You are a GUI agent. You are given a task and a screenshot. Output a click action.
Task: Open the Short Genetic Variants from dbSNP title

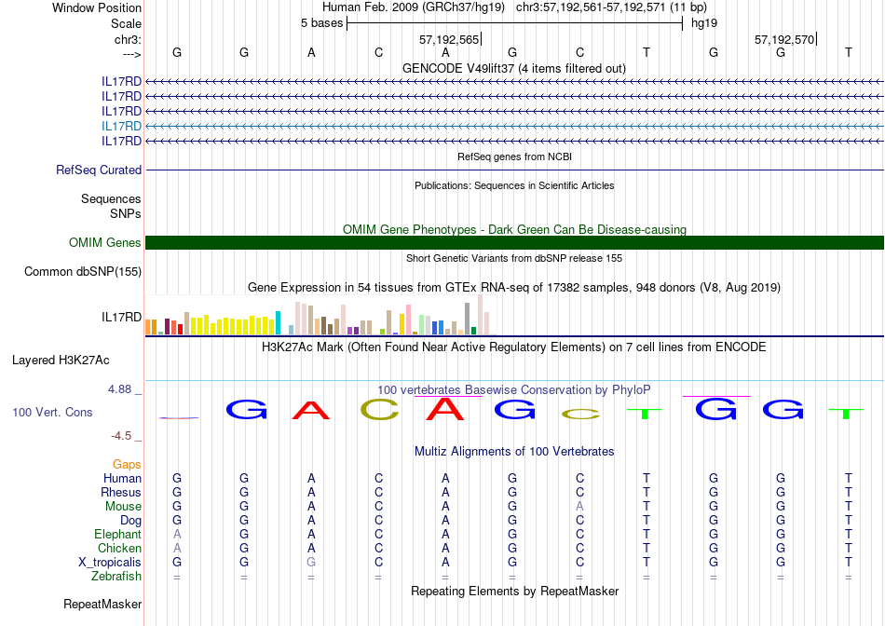[x=514, y=258]
